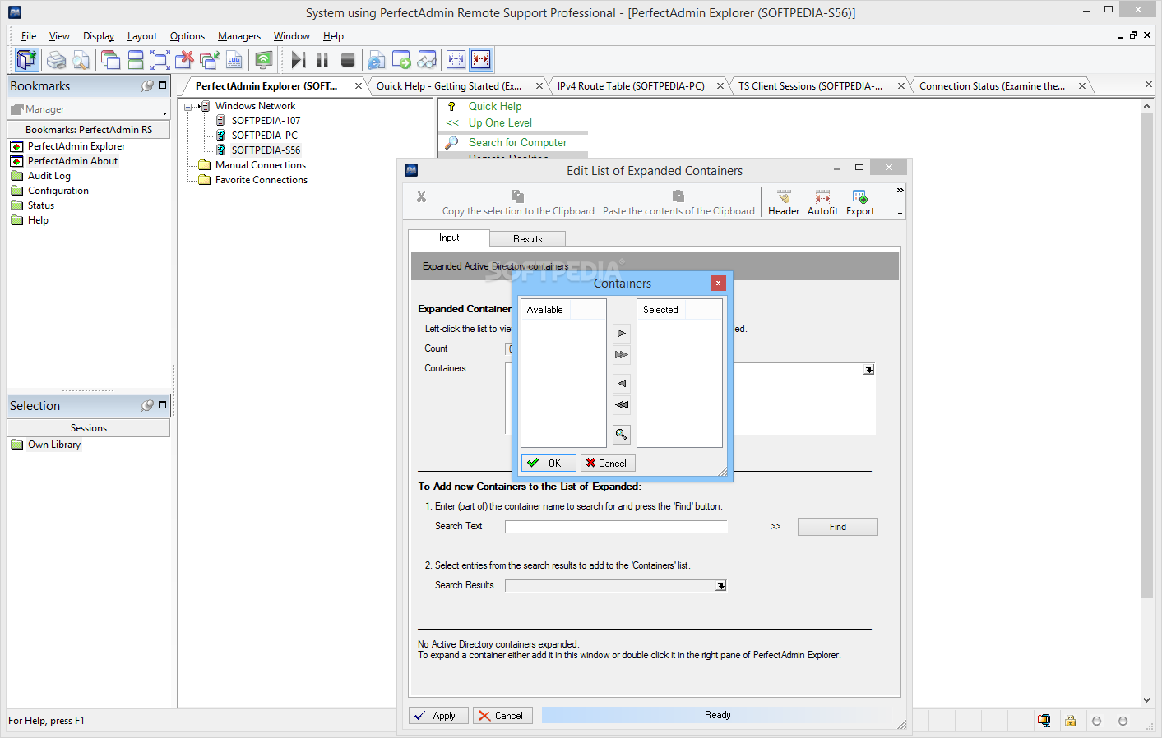Click Cancel in the Edit List dialog footer
Viewport: 1162px width, 738px height.
(x=502, y=716)
